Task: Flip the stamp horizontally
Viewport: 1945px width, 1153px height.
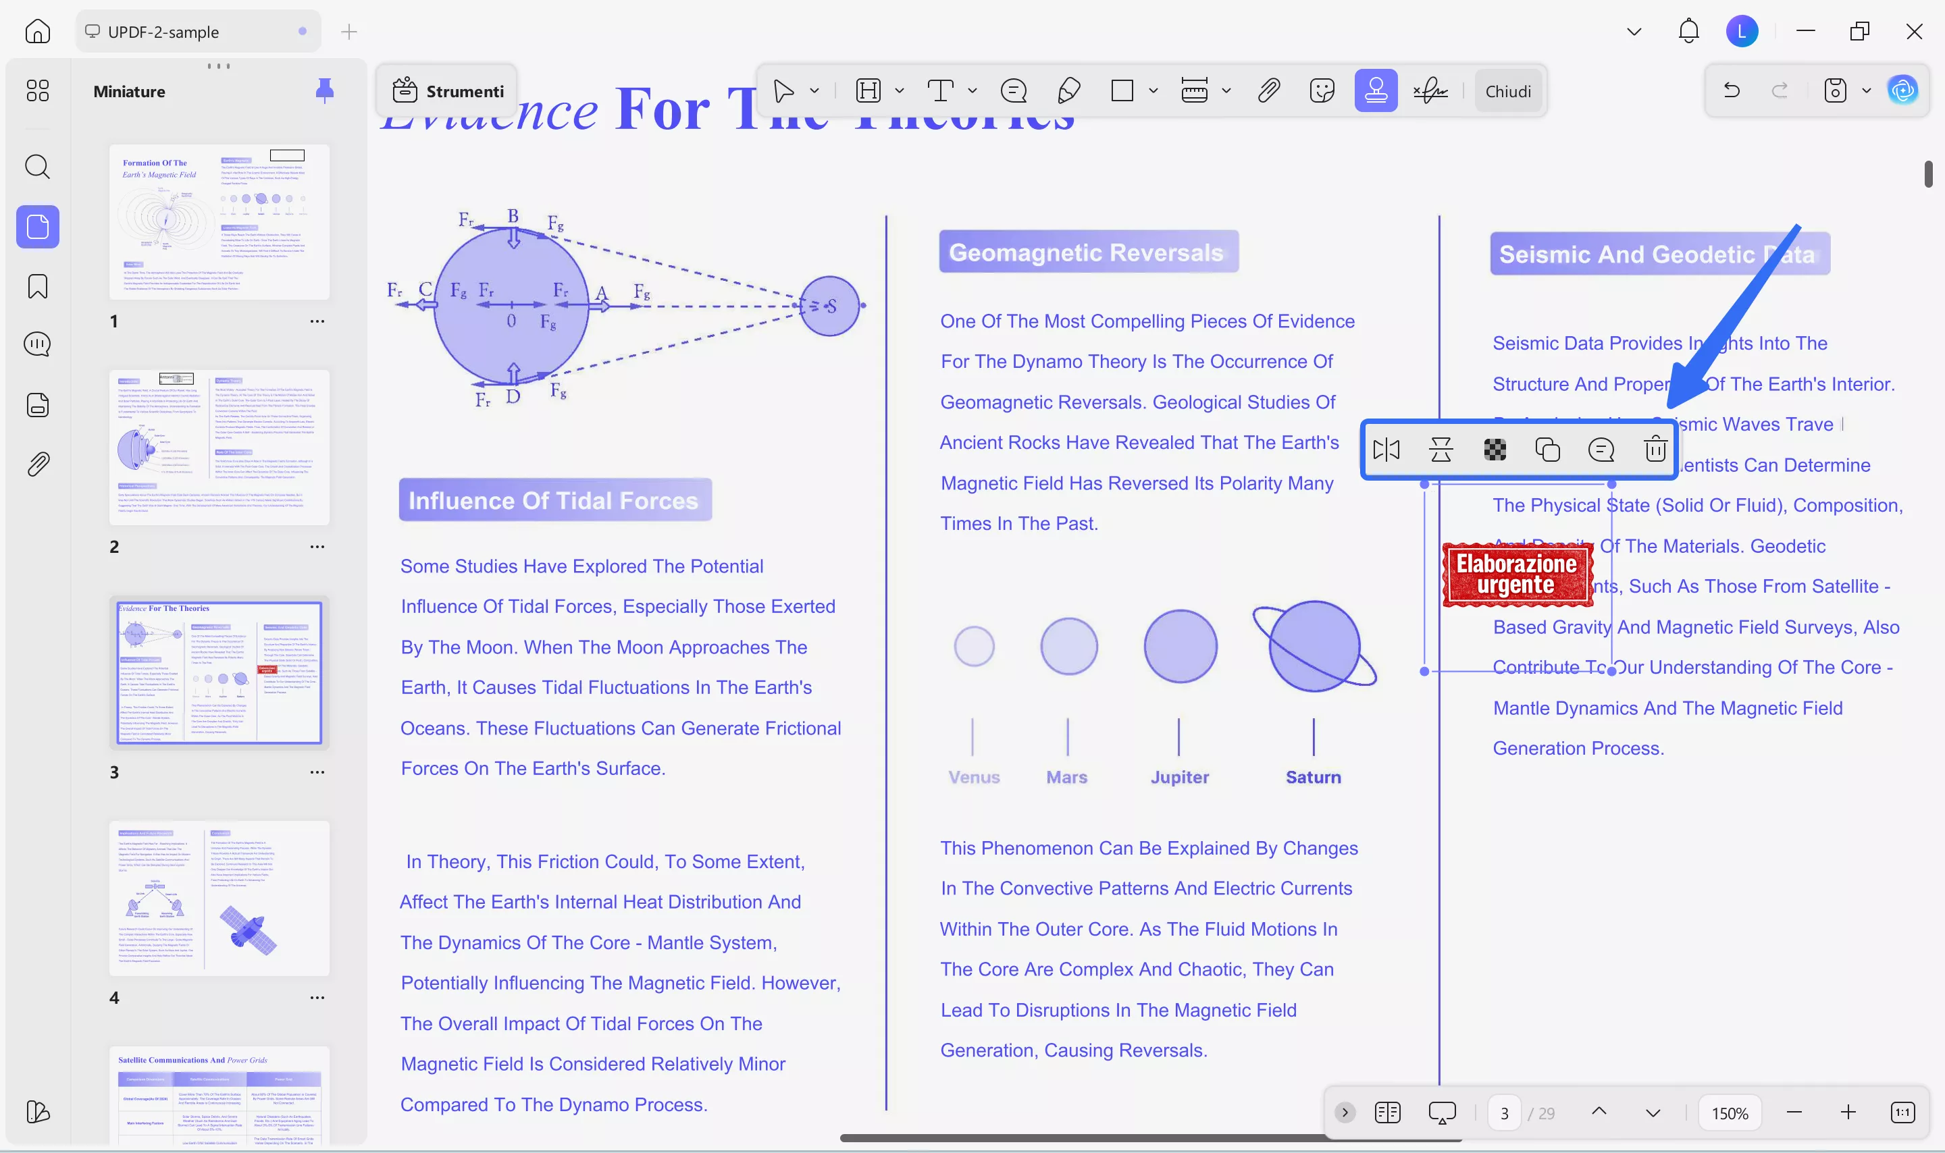Action: [1386, 449]
